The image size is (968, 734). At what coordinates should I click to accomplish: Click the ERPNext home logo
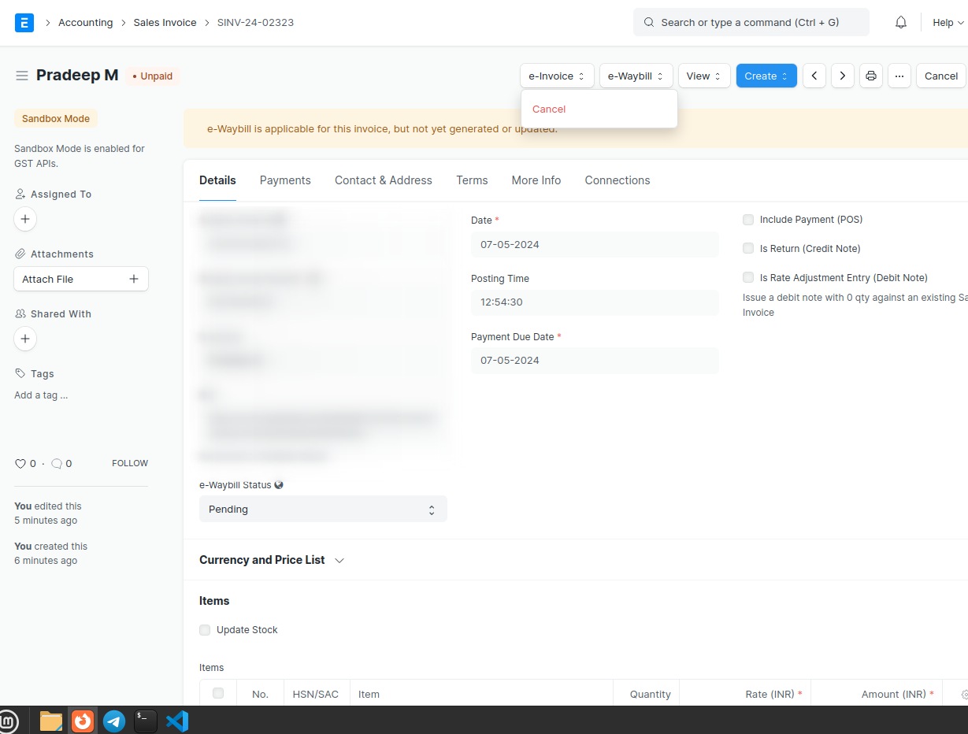coord(24,23)
